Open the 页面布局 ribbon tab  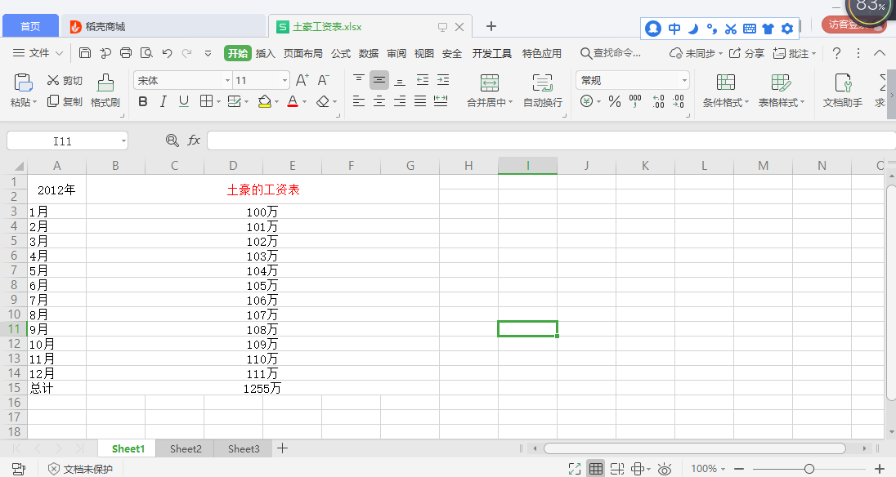point(302,53)
